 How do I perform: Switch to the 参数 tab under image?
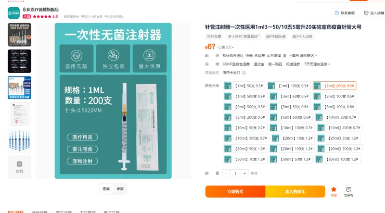tap(120, 188)
